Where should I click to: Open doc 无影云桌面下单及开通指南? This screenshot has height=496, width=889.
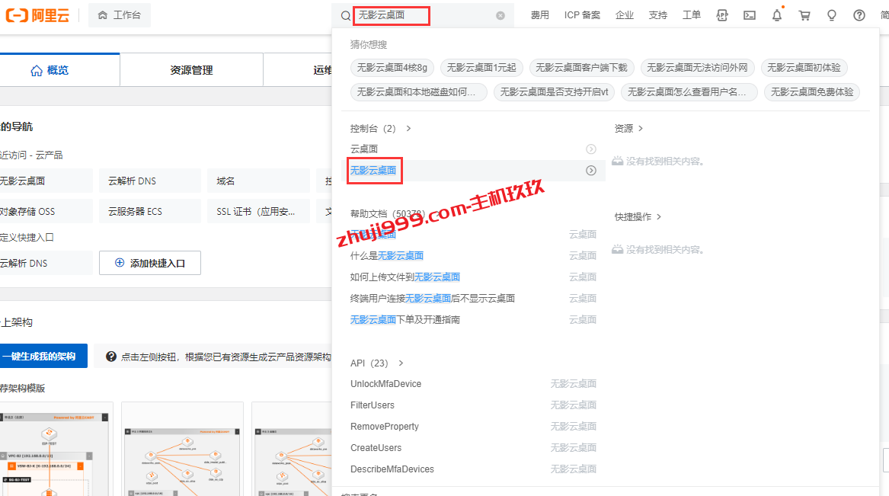coord(405,320)
